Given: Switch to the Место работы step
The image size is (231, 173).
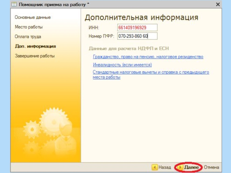Looking at the screenshot, I should coord(29,27).
